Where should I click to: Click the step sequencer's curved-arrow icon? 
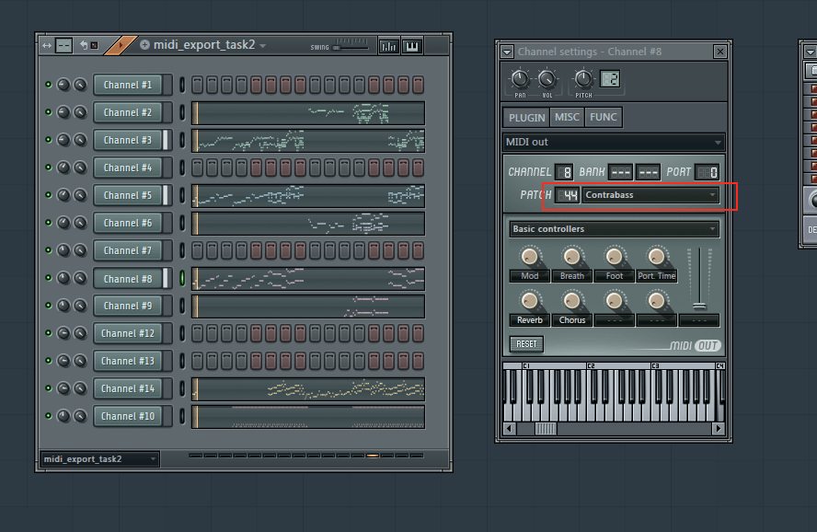tap(84, 45)
